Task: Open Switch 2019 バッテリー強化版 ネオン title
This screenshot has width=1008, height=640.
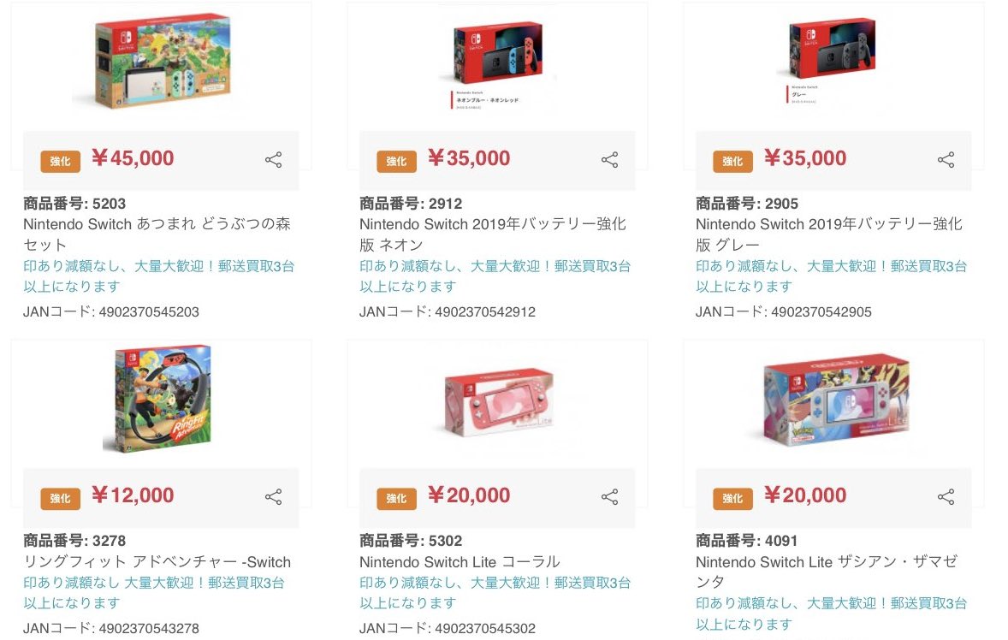Action: [493, 234]
